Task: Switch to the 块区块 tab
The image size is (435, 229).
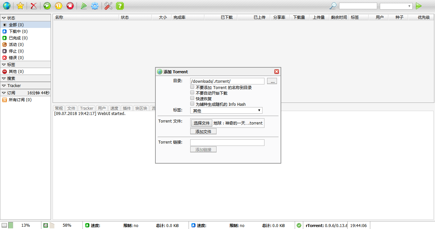Action: point(141,108)
